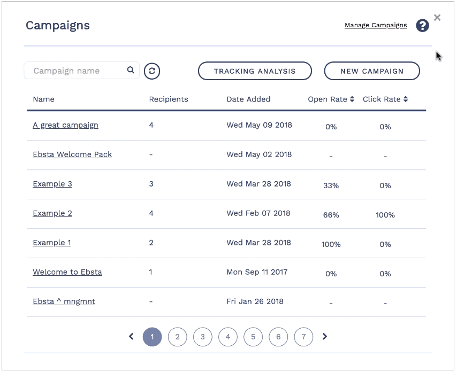Open the Example 2 campaign
Screen dimensions: 457x372
pos(52,213)
